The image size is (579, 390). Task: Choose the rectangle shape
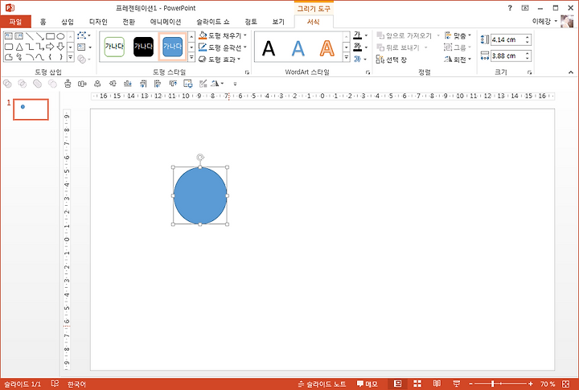point(50,36)
